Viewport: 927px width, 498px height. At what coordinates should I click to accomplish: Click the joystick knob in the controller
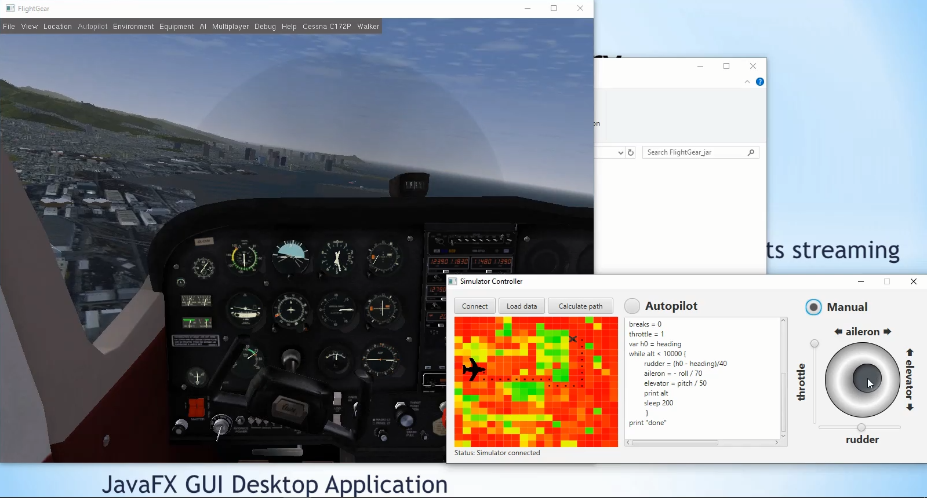(867, 379)
